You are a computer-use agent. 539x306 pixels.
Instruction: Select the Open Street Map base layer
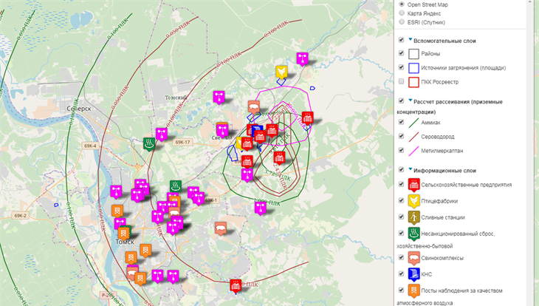(402, 4)
